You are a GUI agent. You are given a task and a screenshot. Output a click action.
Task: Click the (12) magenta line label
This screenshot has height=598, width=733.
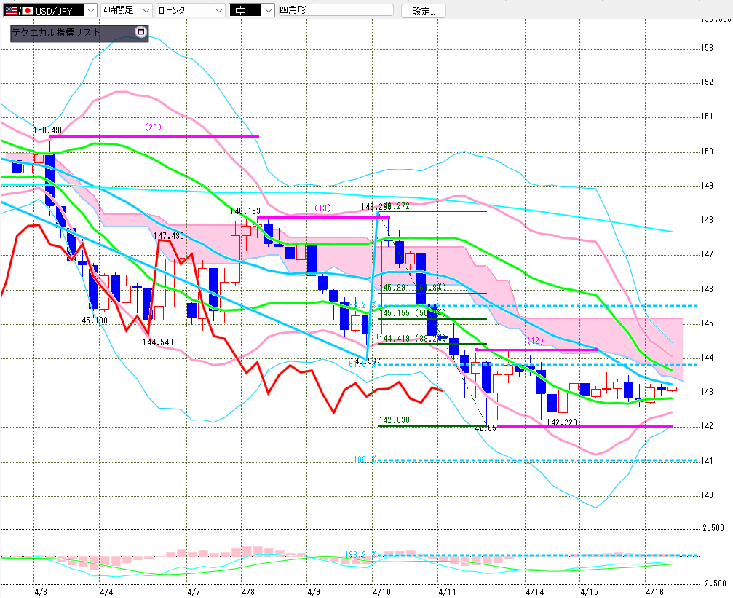point(535,340)
